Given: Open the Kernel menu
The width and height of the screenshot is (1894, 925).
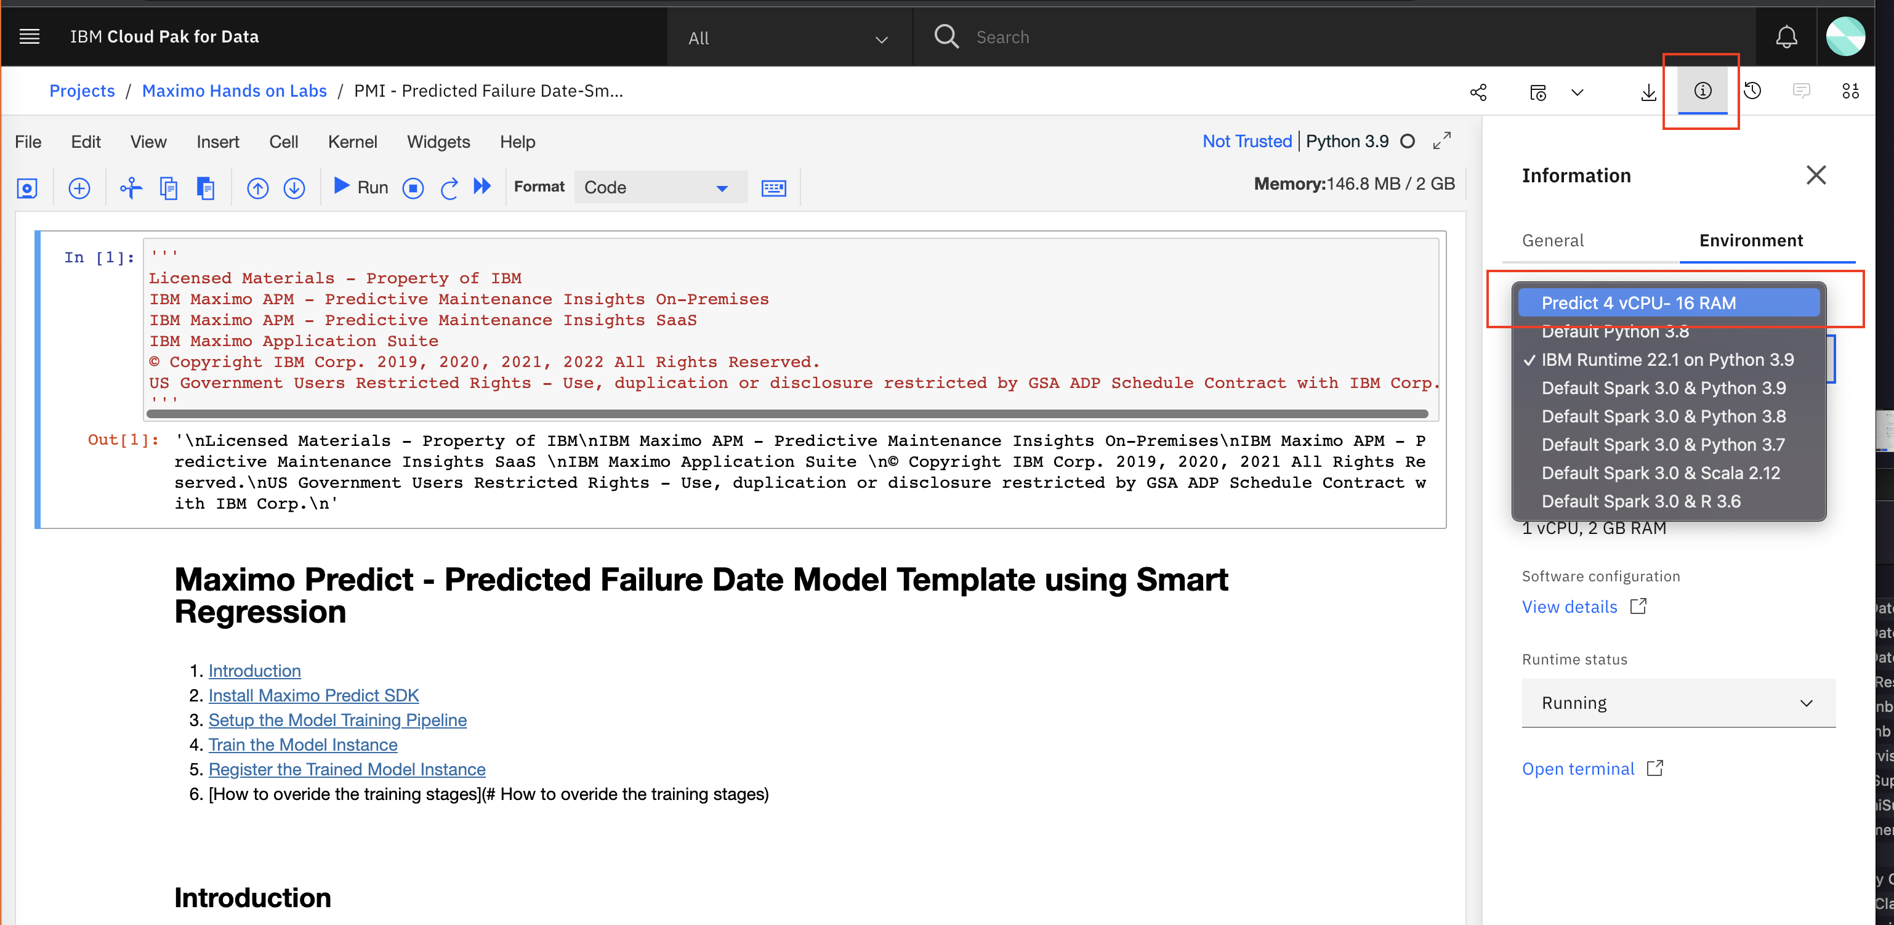Looking at the screenshot, I should 352,142.
